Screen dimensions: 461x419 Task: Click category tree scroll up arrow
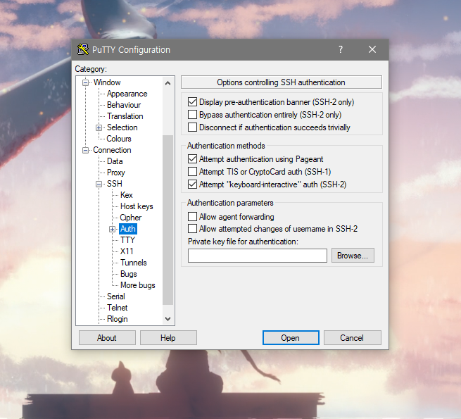click(x=168, y=83)
